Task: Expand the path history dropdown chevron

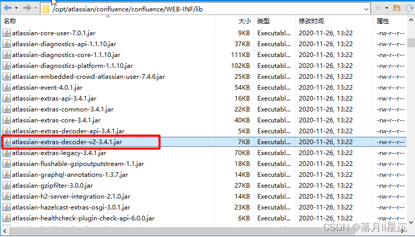Action: (366, 9)
